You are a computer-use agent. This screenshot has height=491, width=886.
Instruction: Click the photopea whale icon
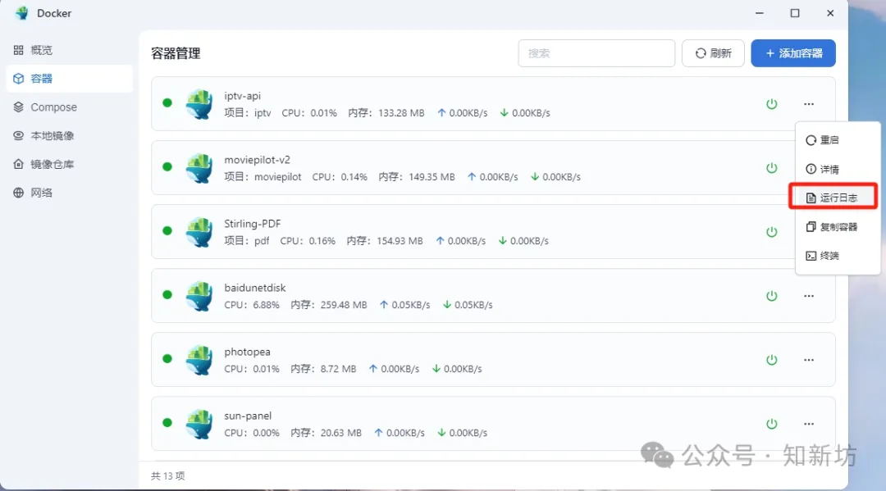[x=199, y=360]
